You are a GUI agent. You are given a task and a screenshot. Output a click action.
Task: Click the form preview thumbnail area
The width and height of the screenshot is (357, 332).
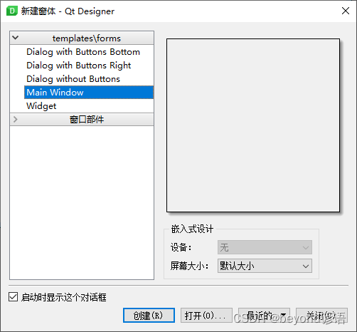point(253,125)
